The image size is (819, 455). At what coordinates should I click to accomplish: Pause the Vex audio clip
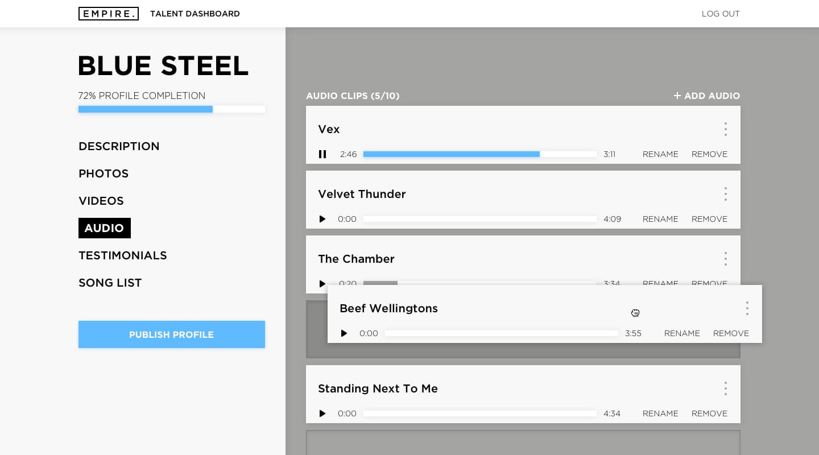point(322,154)
